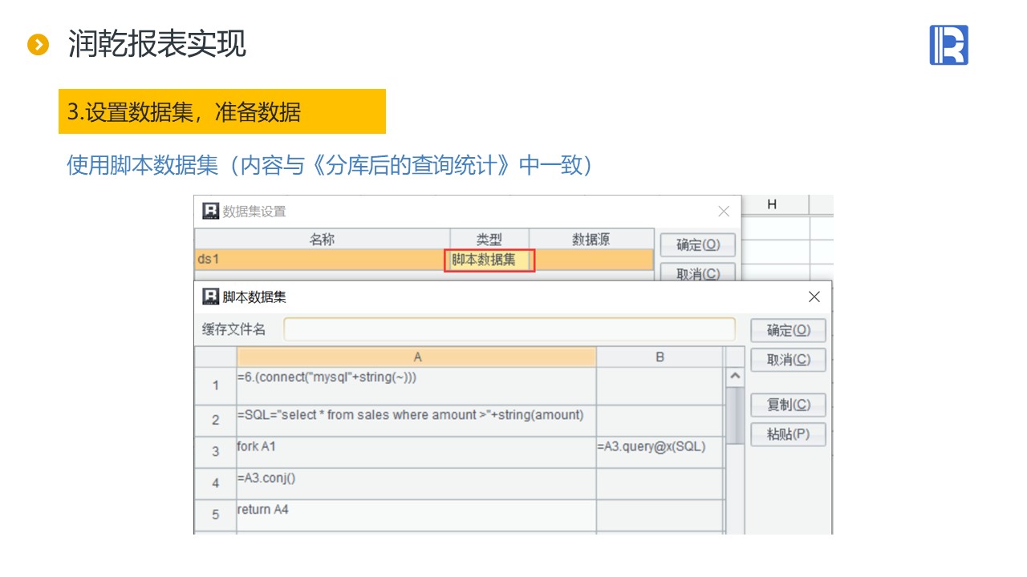Viewport: 1027px width, 577px height.
Task: Click the 粘贴(P) paste button
Action: [x=788, y=434]
